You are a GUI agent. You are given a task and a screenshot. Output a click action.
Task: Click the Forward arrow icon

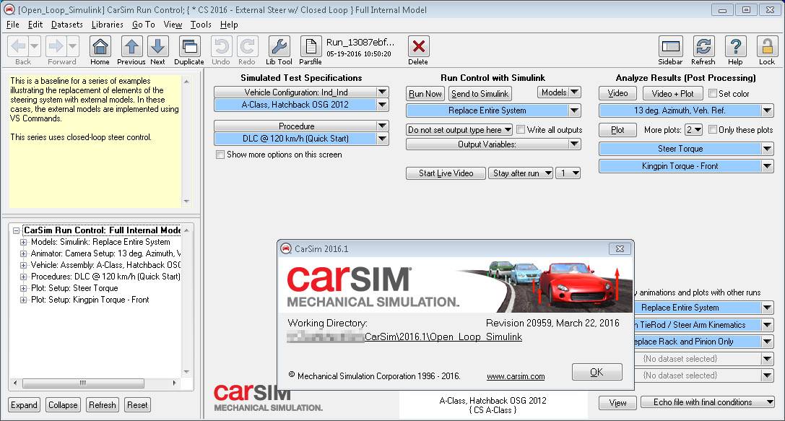[x=56, y=46]
